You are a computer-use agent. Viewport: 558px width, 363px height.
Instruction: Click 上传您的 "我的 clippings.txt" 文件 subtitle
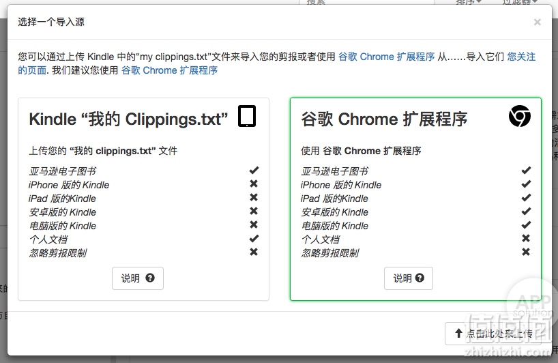[x=103, y=151]
